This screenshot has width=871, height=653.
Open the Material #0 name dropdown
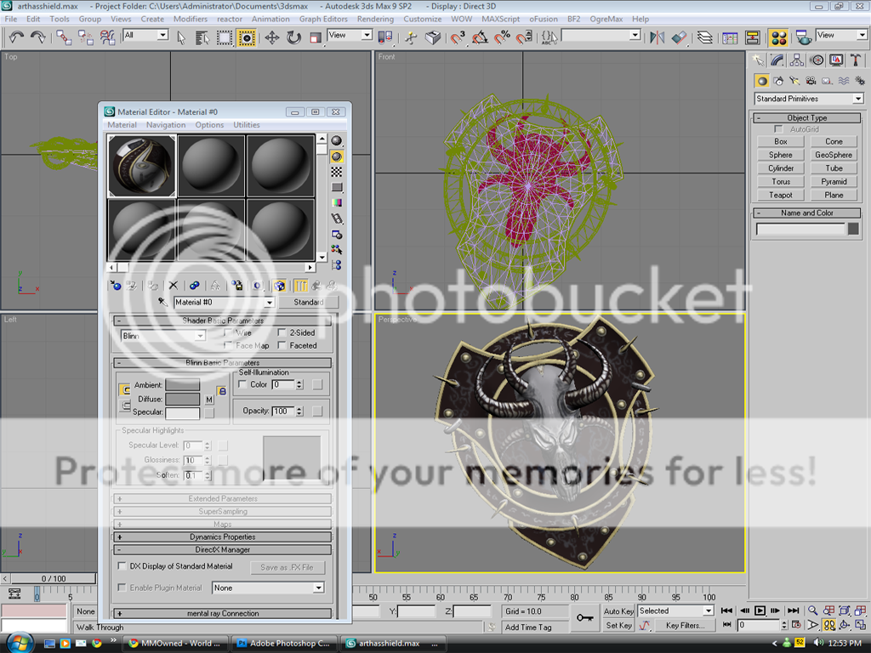point(225,302)
